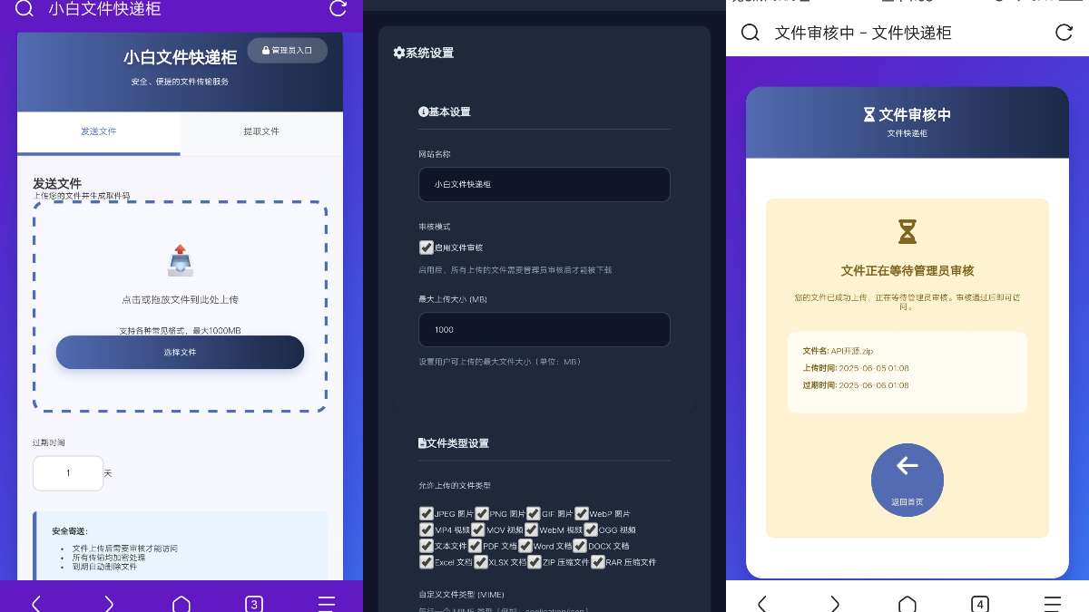
Task: Tap the search icon in the 文件审核中 browser bar
Action: [x=750, y=33]
